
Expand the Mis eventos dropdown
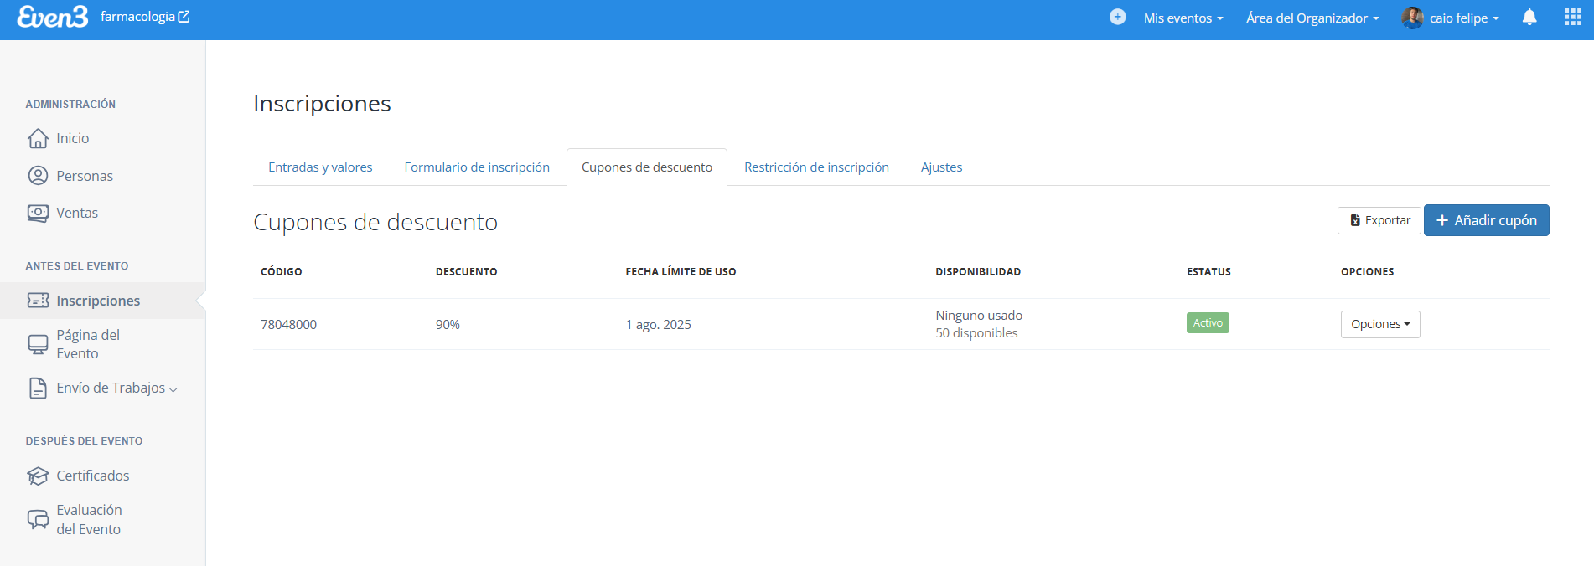1183,18
